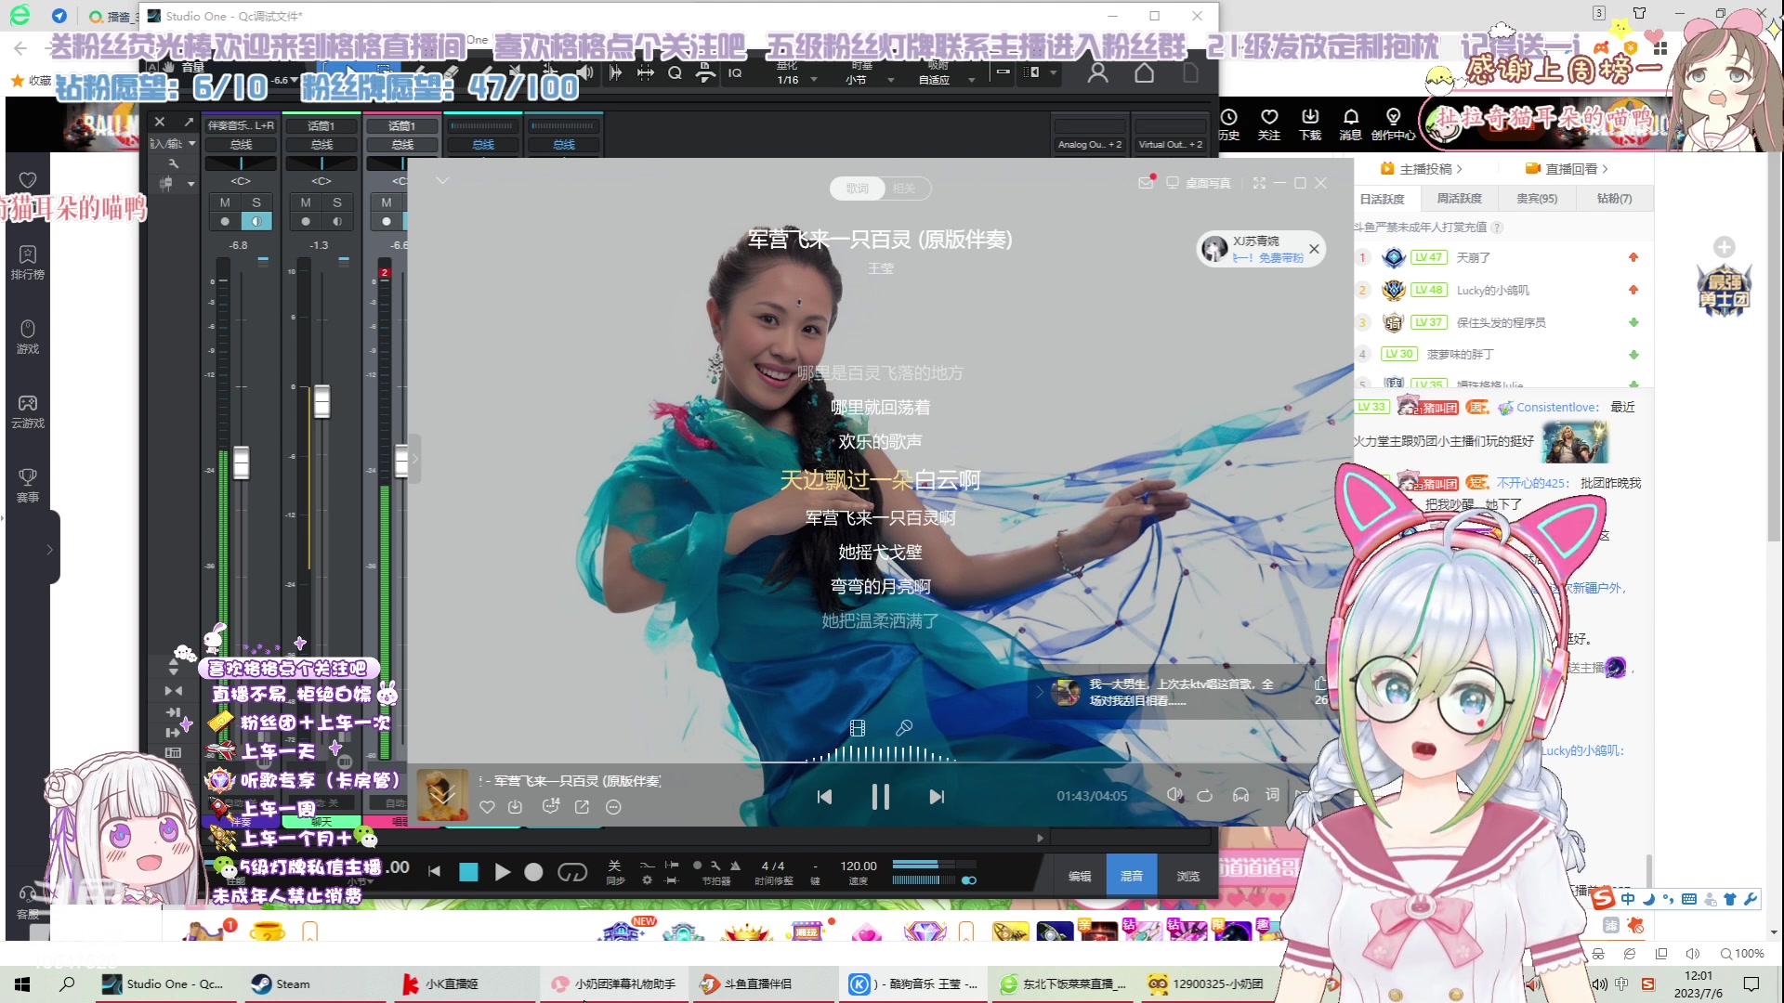Viewport: 1784px width, 1003px height.
Task: Dismiss the XJ苏青婉 popup
Action: point(1314,248)
